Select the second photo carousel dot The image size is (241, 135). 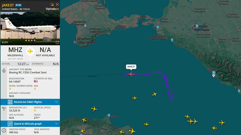29,40
